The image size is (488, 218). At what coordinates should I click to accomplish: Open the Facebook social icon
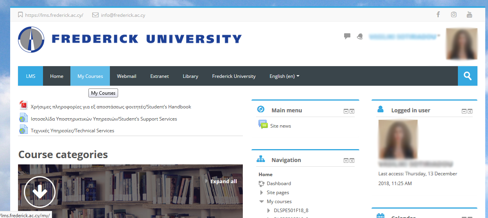(438, 15)
